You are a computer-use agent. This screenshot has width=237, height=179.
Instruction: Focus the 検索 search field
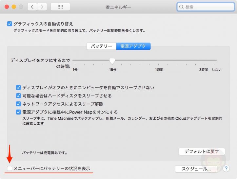coord(206,7)
